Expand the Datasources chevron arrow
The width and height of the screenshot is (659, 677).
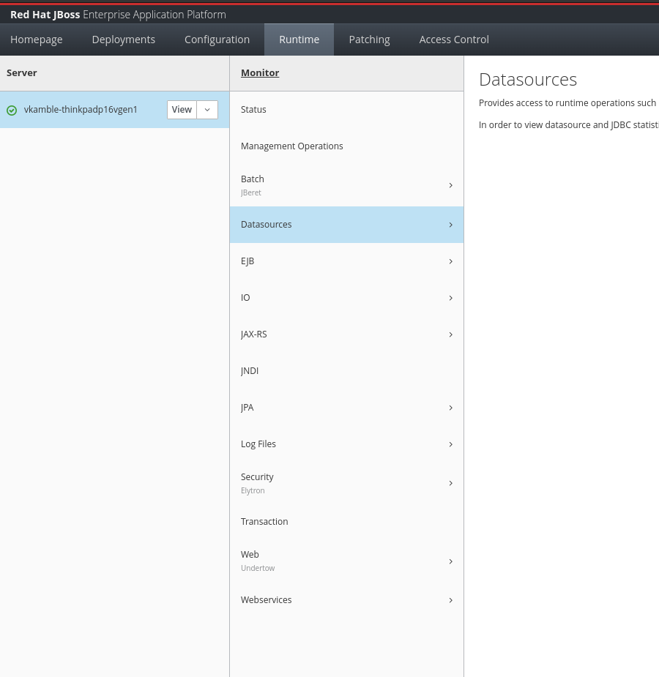pos(450,225)
